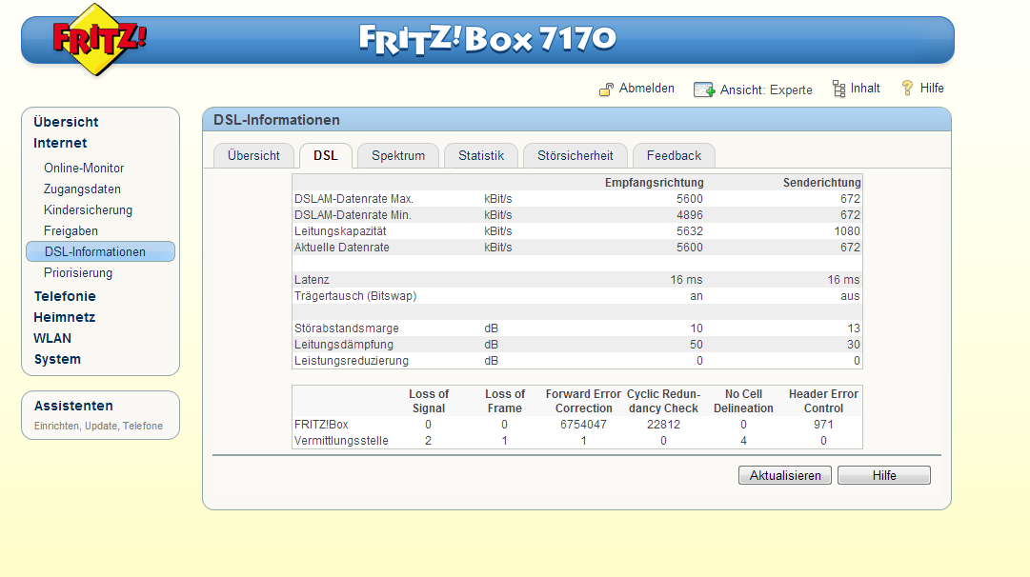This screenshot has width=1030, height=577.
Task: Click the 'Empfangsrichtung' column header
Action: coord(654,183)
